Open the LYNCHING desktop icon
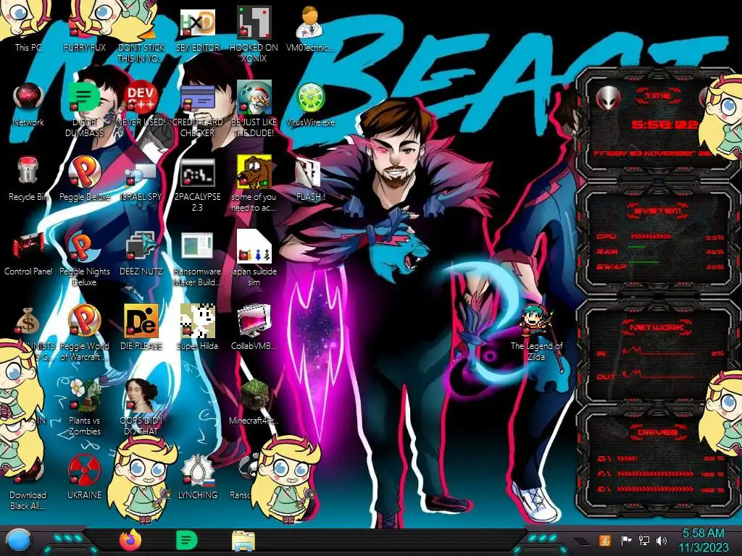The width and height of the screenshot is (742, 556). tap(197, 476)
